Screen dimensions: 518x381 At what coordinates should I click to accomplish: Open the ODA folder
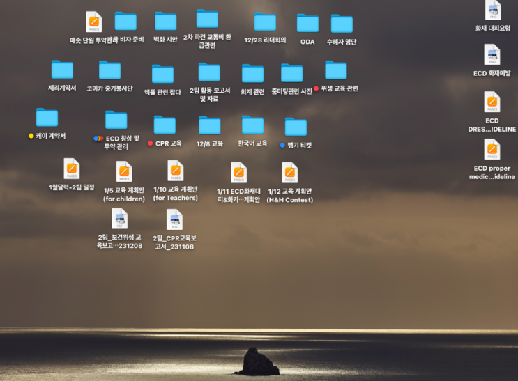click(307, 23)
